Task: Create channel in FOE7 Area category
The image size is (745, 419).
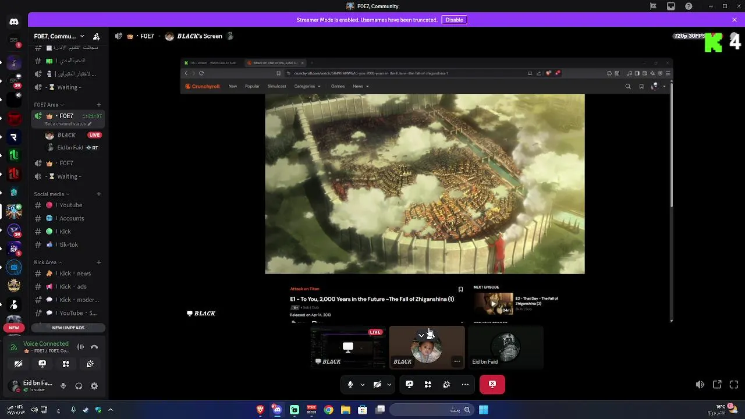Action: (x=98, y=105)
